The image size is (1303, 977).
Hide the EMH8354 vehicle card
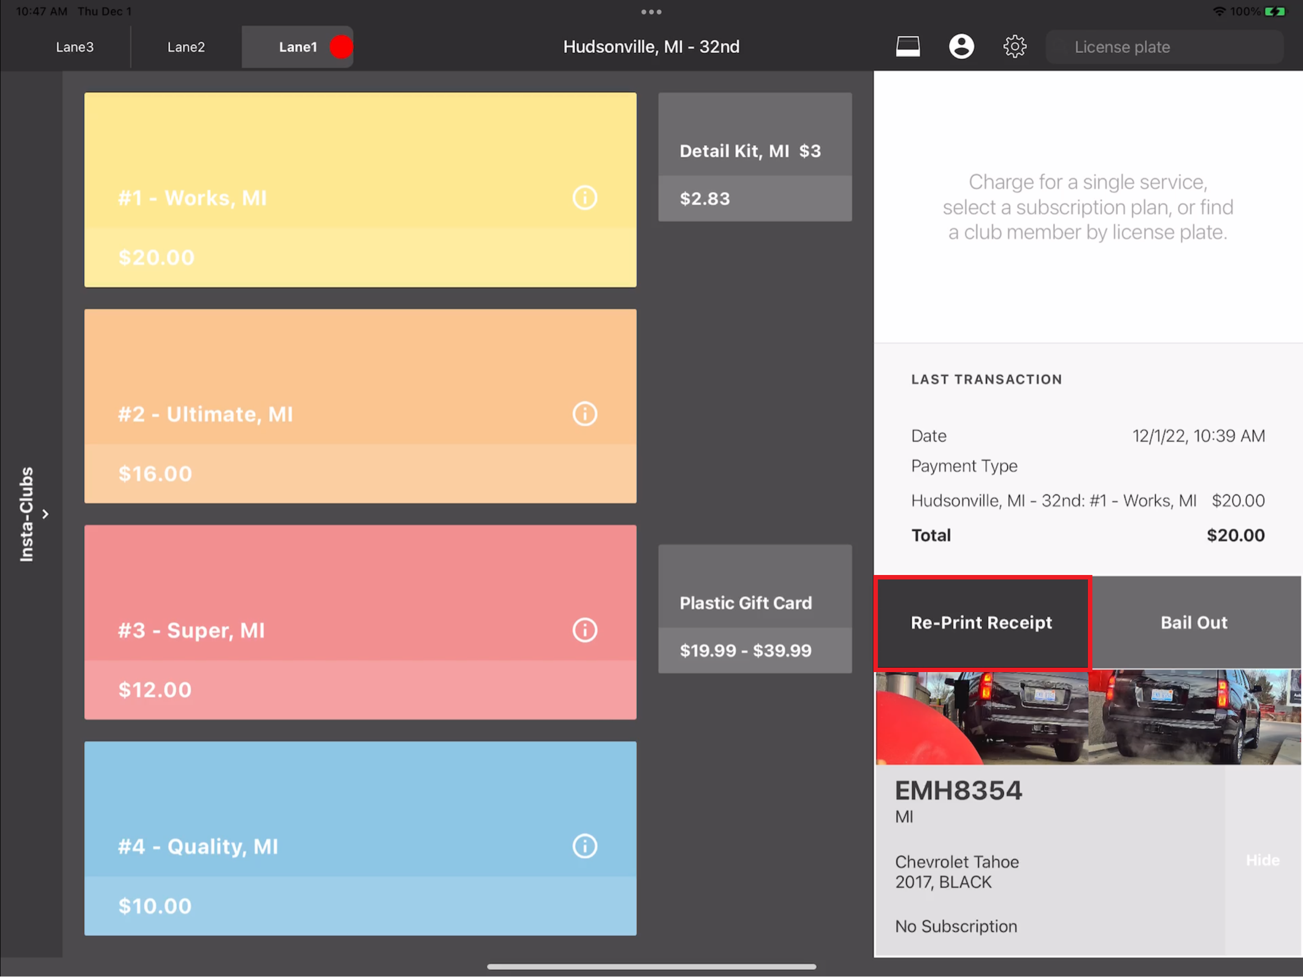[1262, 860]
